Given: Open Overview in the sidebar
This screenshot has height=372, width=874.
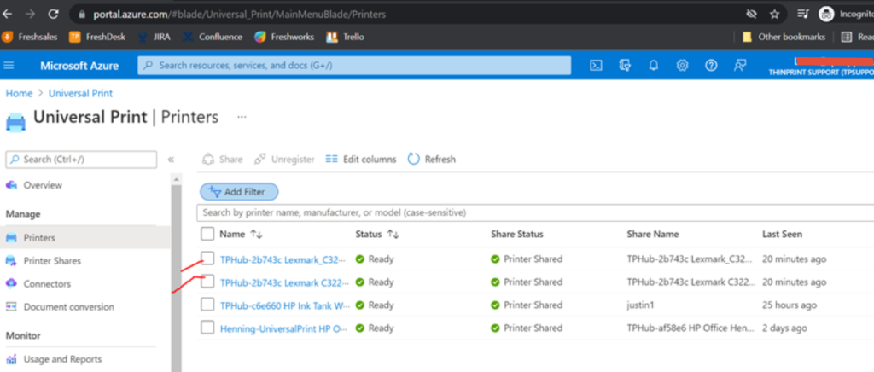Looking at the screenshot, I should click(x=43, y=185).
